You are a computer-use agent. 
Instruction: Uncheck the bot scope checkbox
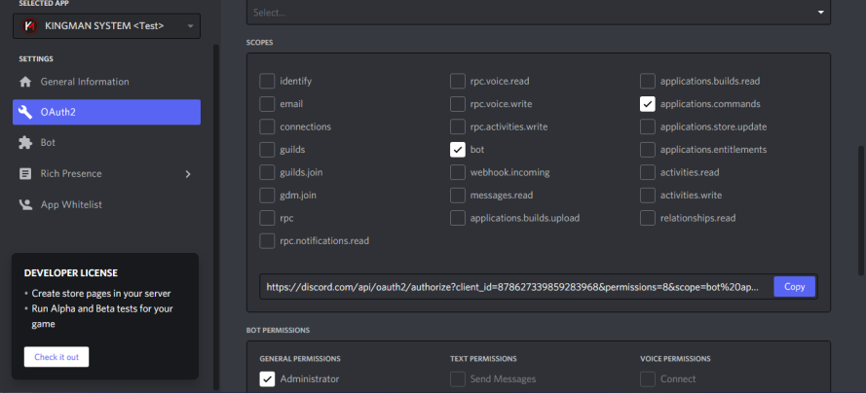[458, 150]
